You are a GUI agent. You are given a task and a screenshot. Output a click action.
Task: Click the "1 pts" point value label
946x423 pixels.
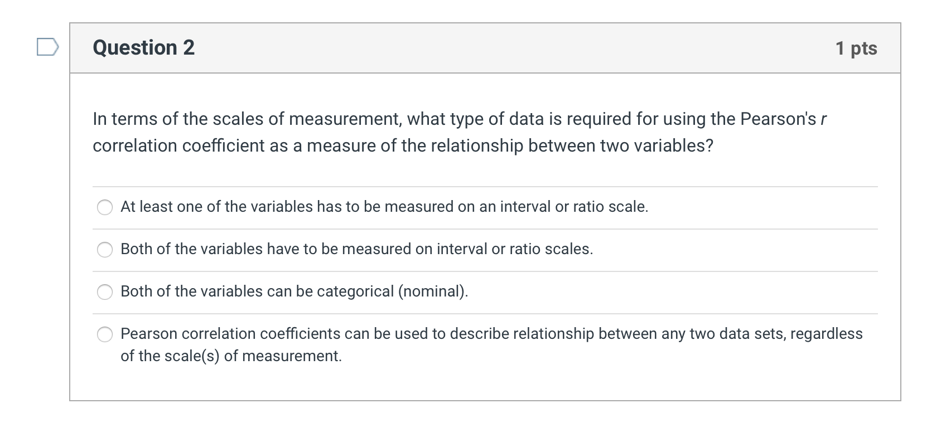click(856, 48)
